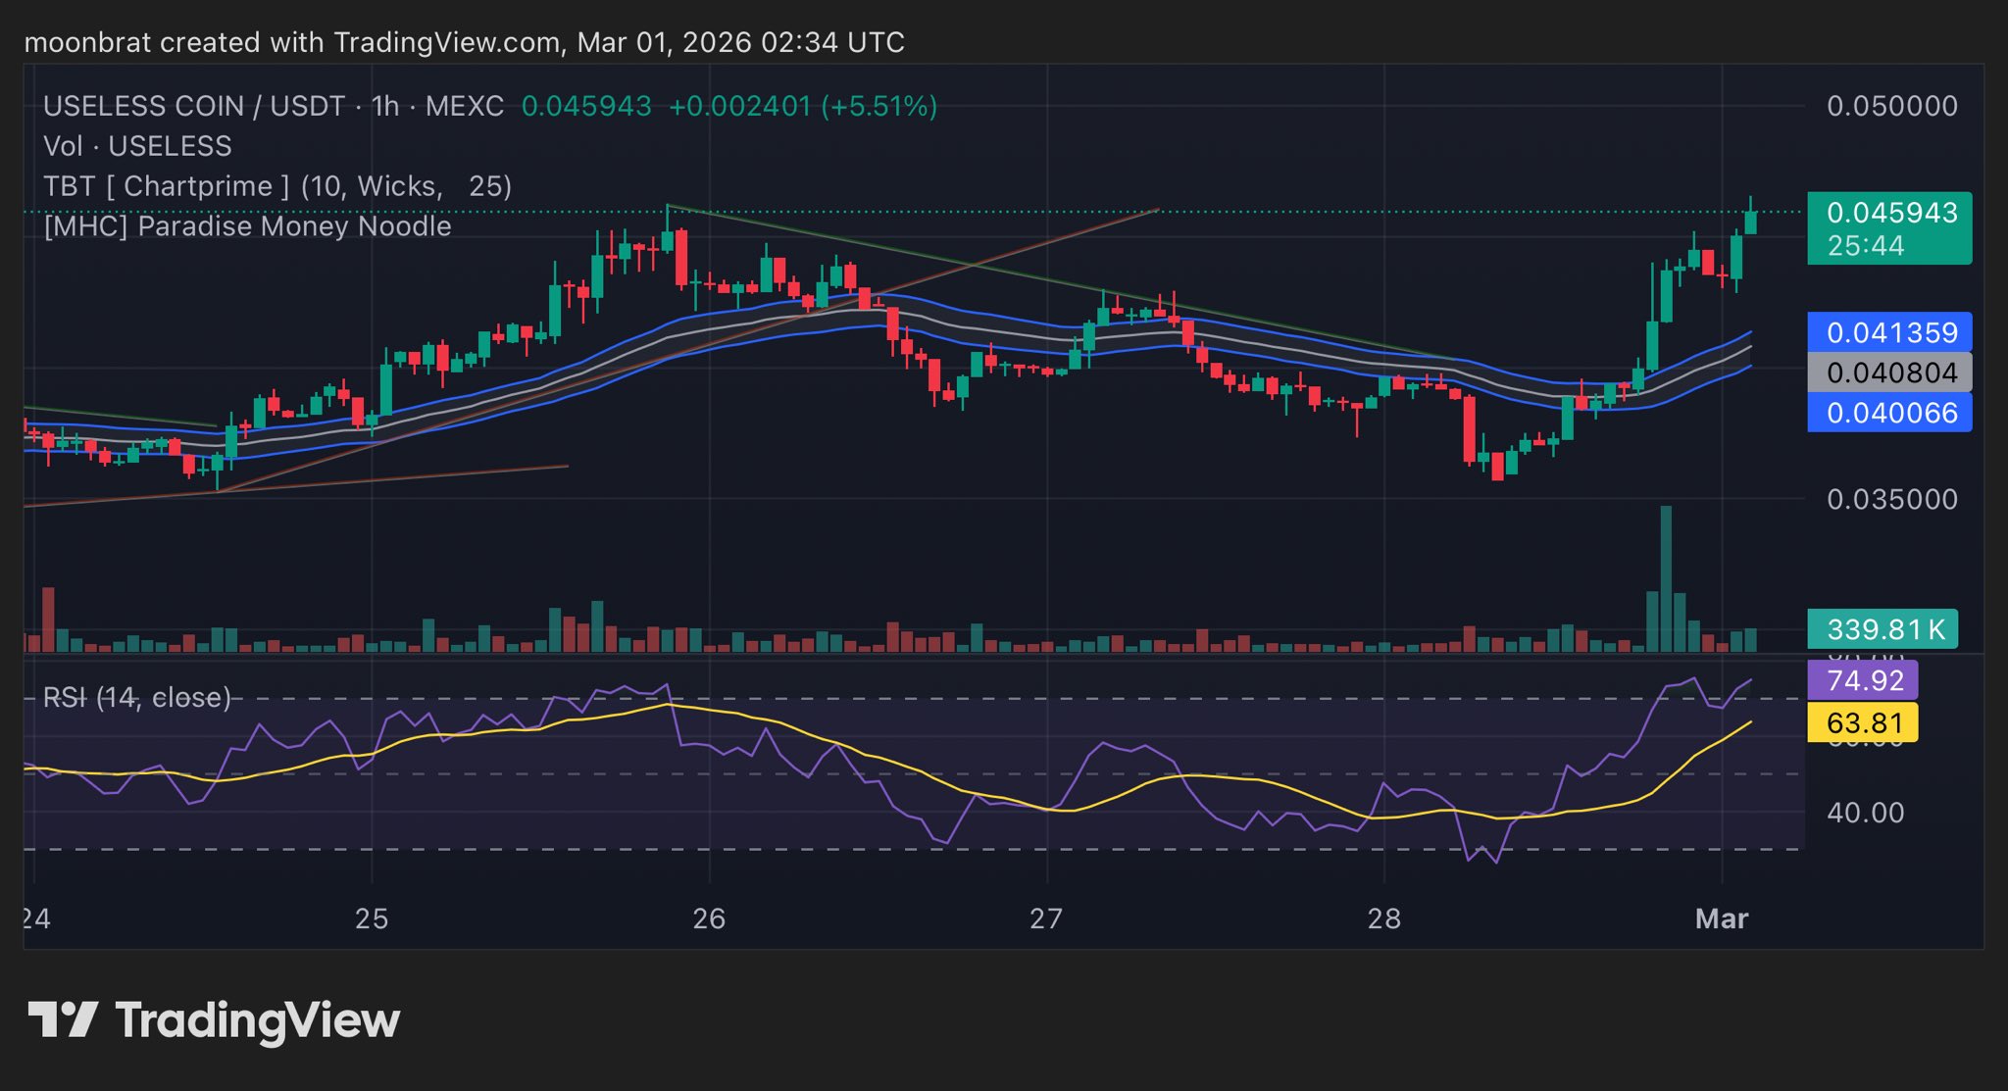This screenshot has width=2008, height=1091.
Task: Click the USELESS COIN / USDT symbol title
Action: (194, 106)
